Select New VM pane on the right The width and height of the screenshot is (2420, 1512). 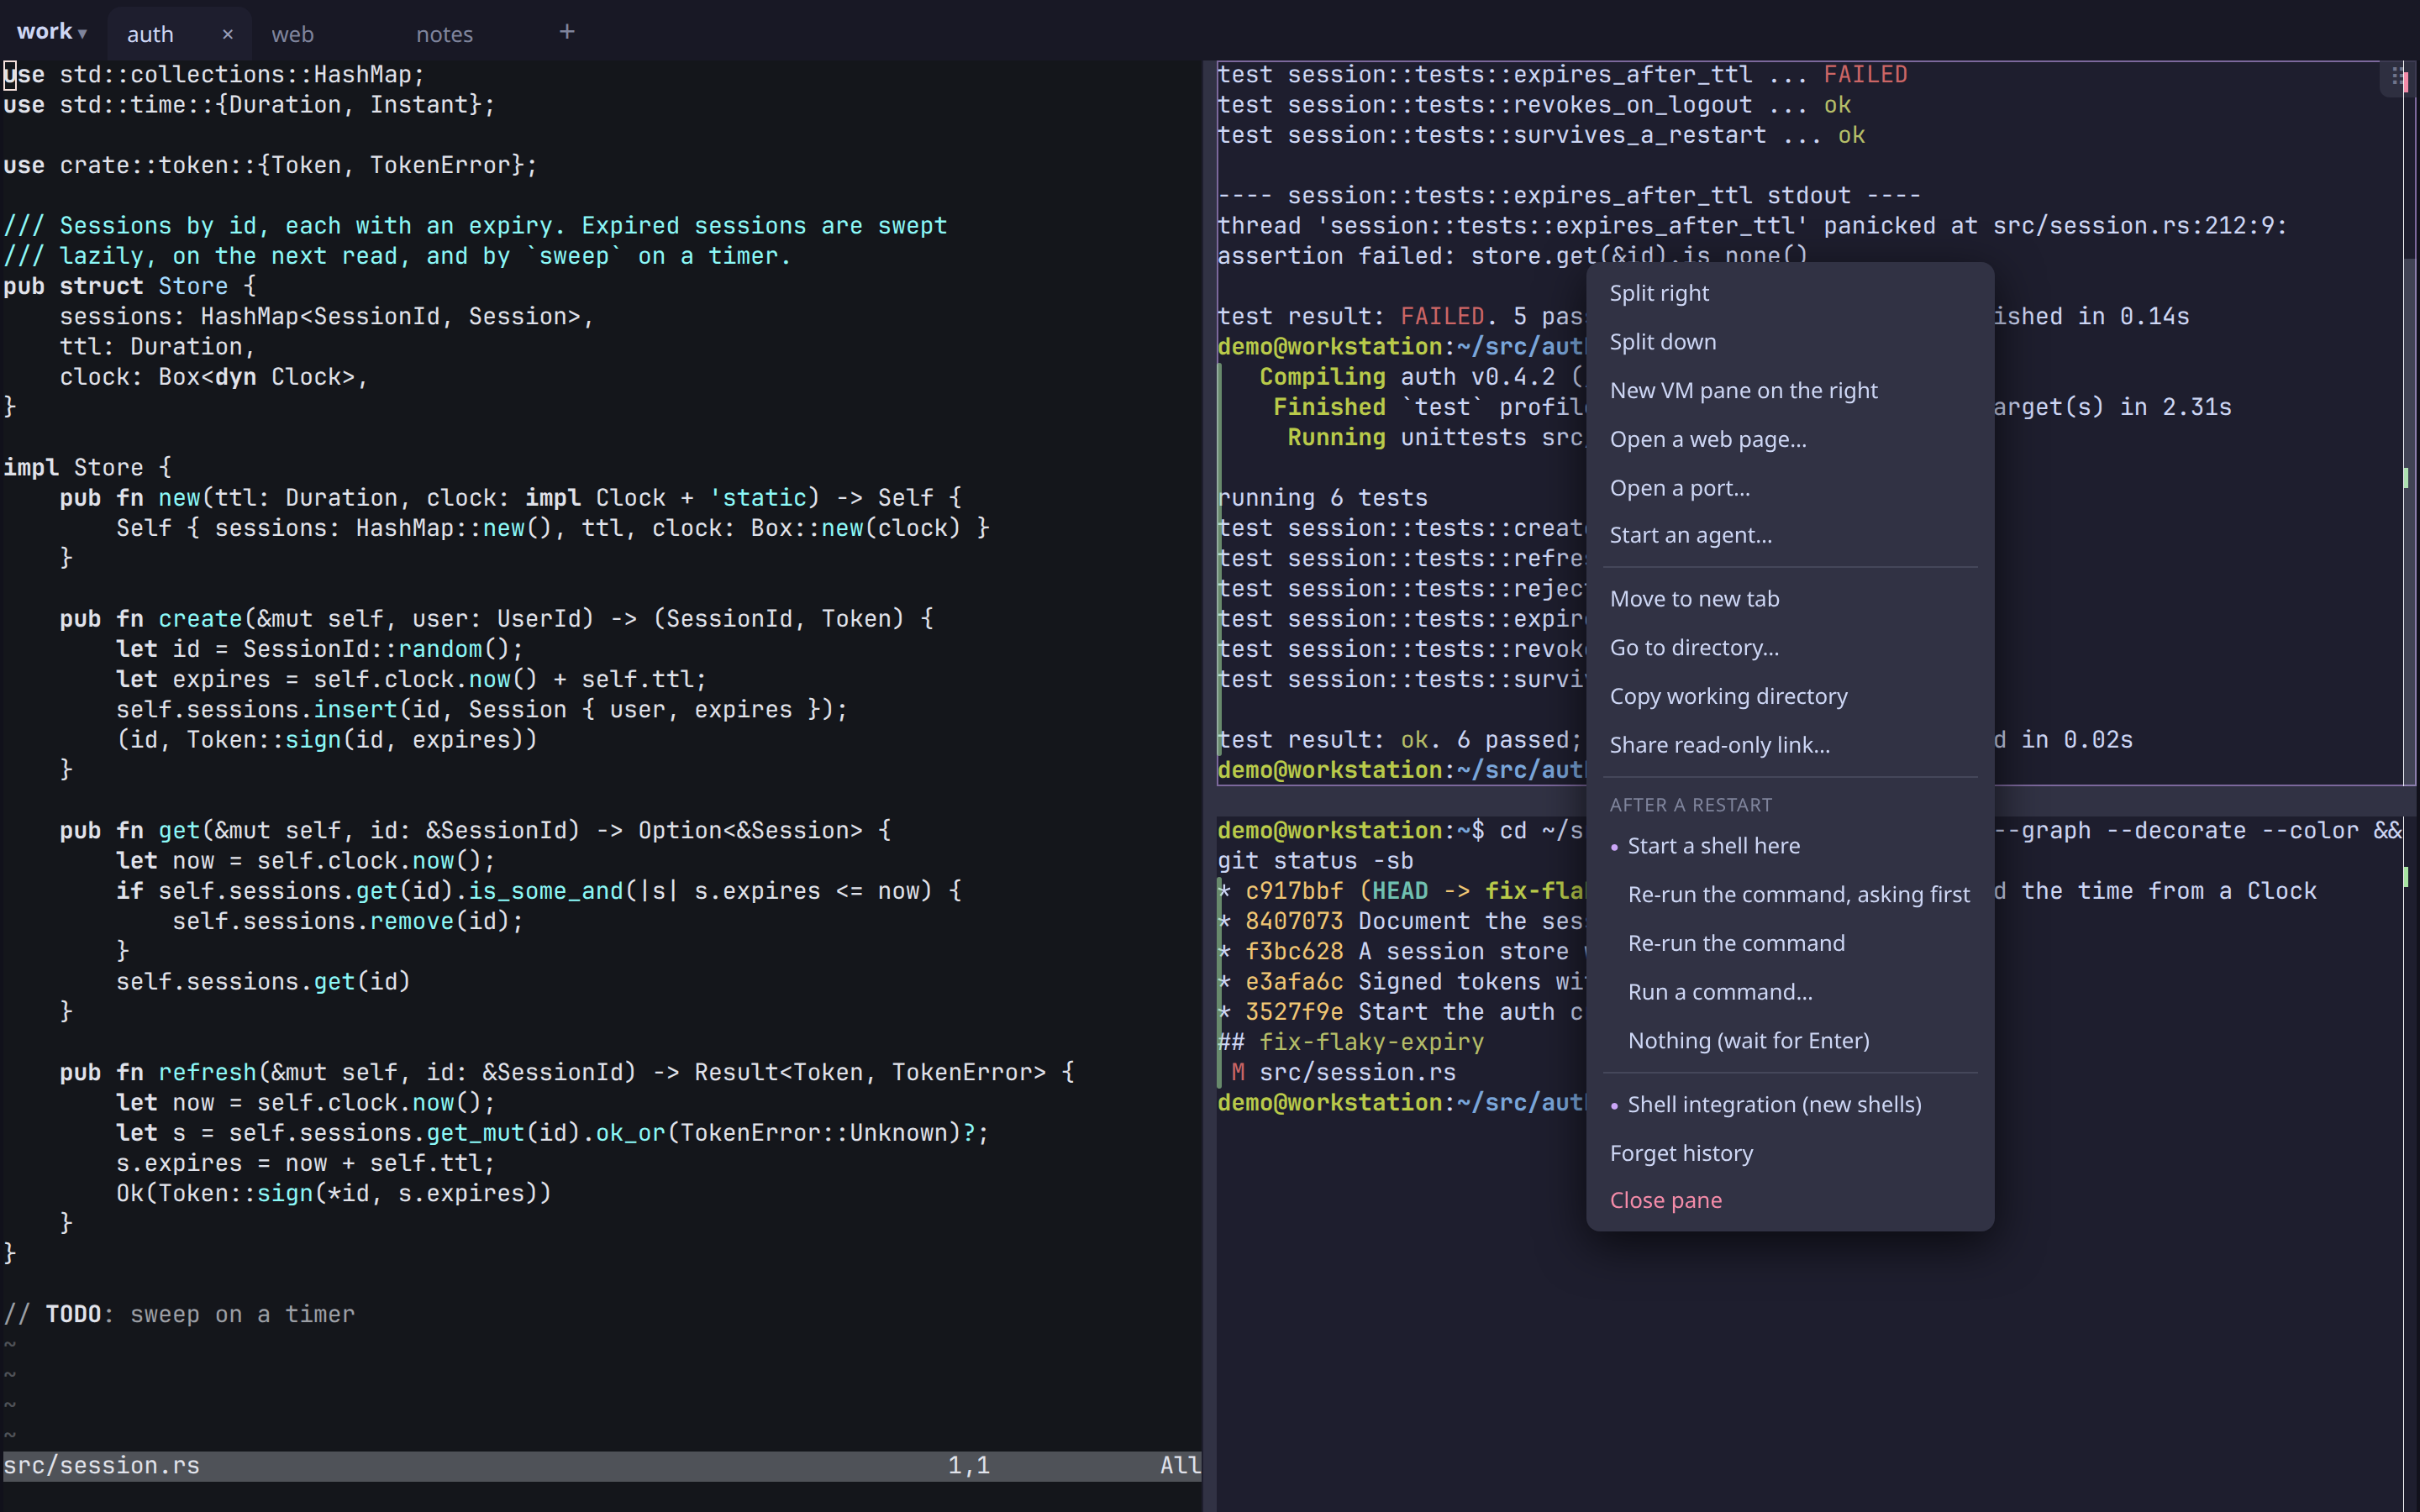[1790, 391]
